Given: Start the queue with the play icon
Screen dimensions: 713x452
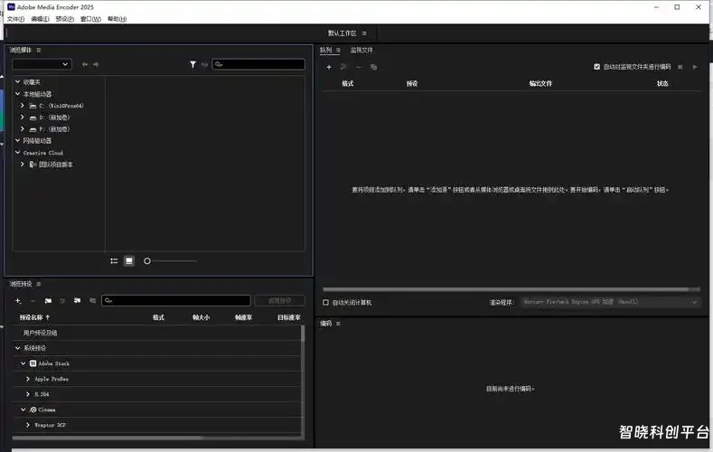Looking at the screenshot, I should [695, 67].
